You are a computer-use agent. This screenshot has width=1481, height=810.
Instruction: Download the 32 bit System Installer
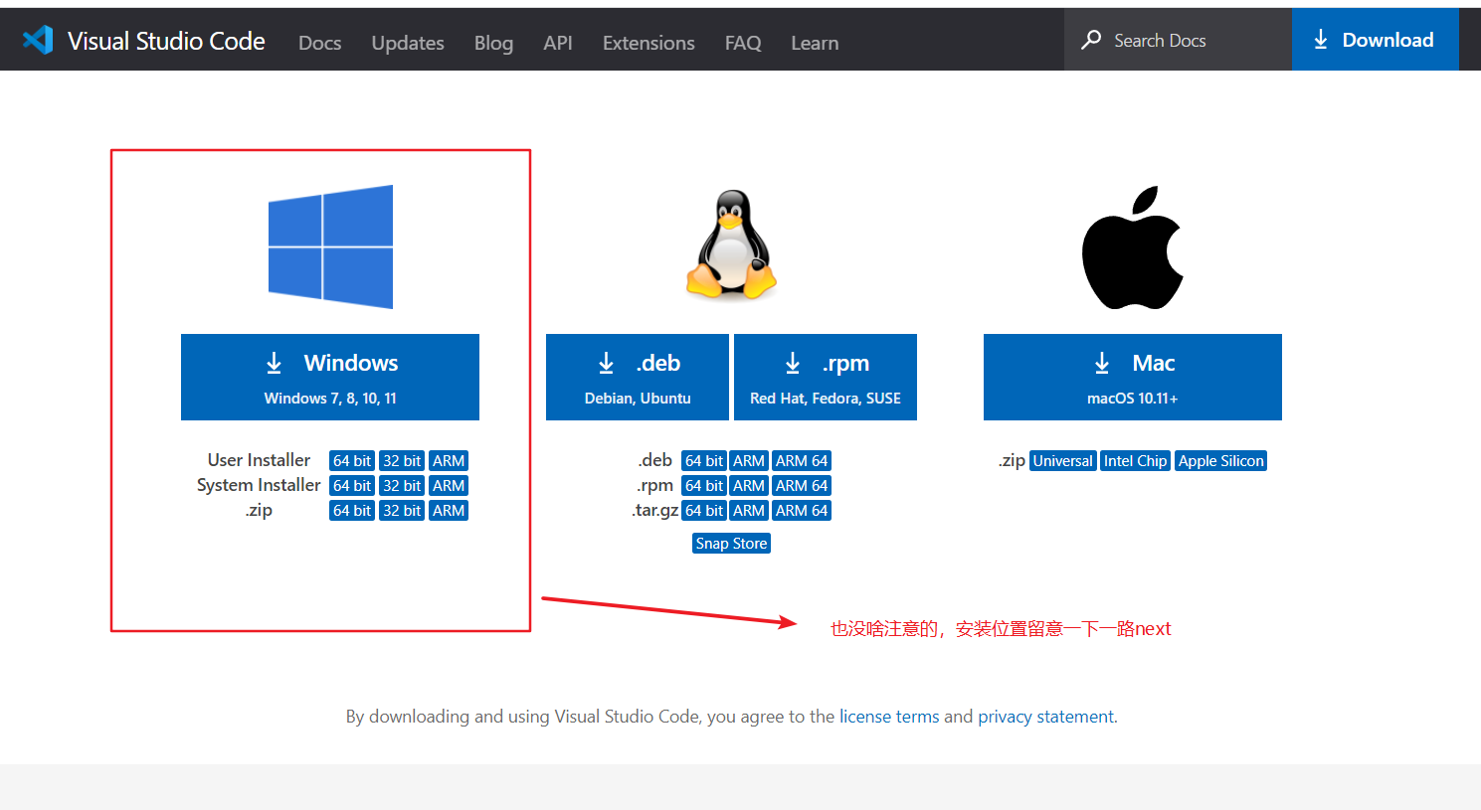click(401, 485)
